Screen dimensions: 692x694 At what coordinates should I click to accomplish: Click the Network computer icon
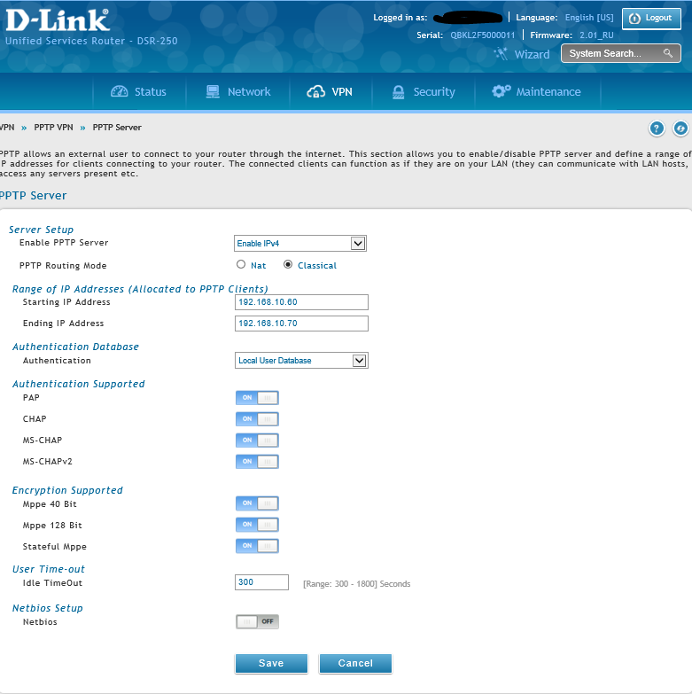[x=213, y=91]
